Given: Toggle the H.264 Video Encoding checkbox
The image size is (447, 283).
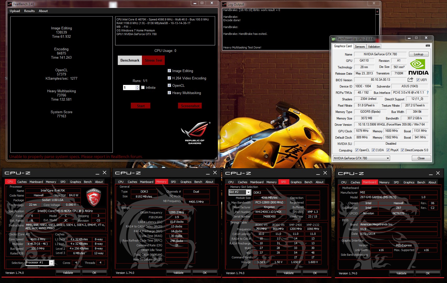Looking at the screenshot, I should pos(169,78).
